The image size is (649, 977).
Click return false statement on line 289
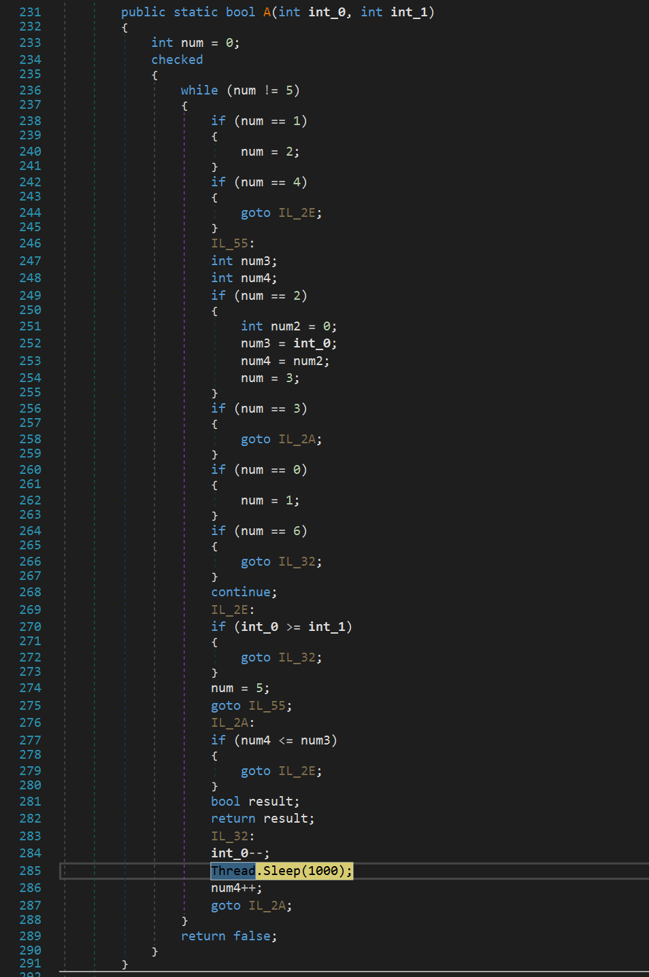click(229, 936)
